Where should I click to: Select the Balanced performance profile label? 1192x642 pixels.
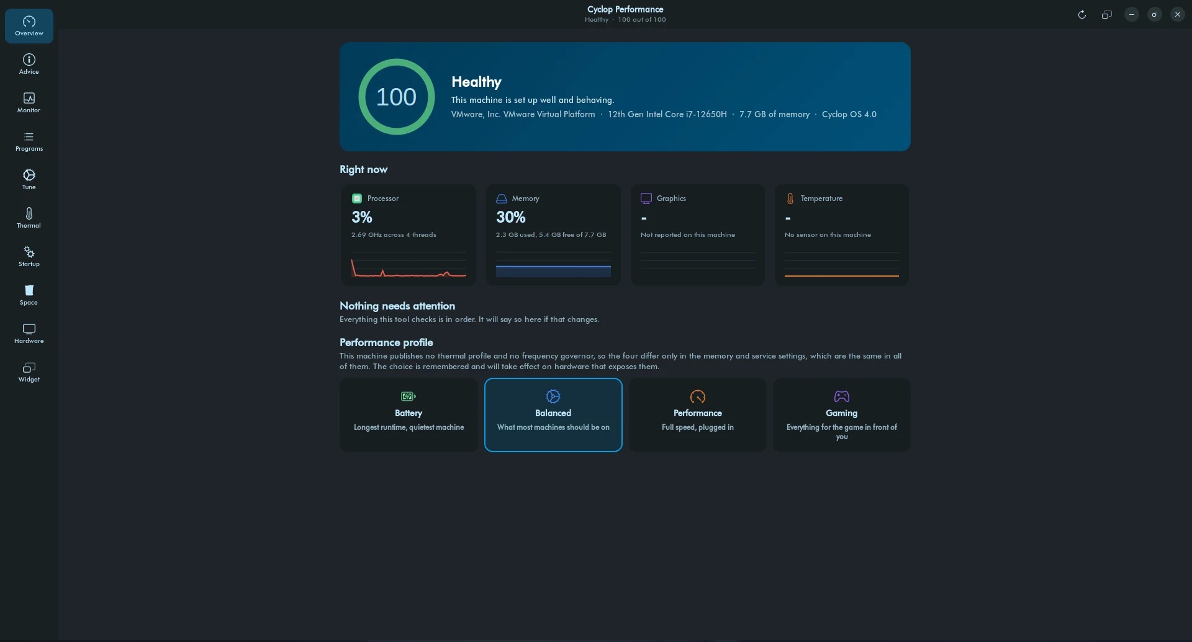(553, 413)
